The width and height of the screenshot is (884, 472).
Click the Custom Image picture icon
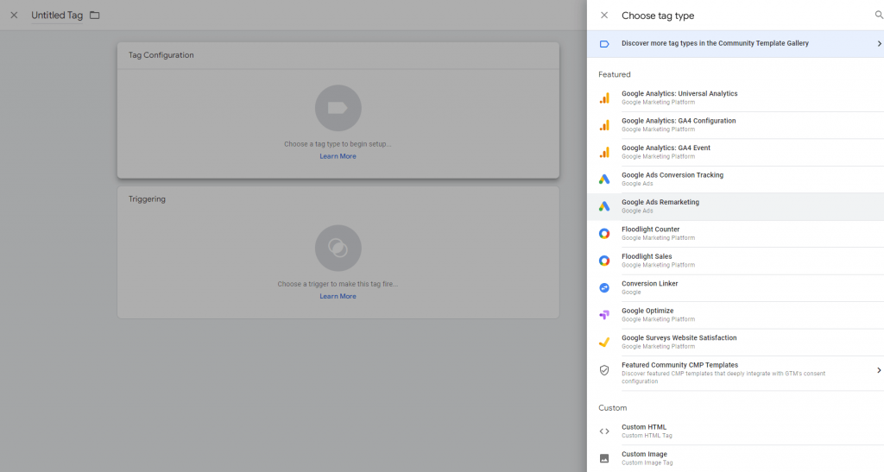point(604,458)
